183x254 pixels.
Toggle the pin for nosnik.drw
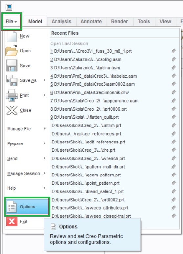click(x=174, y=92)
